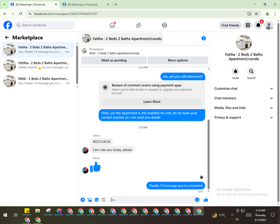Open the Friends icon in top navigation
The width and height of the screenshot is (280, 224).
(x=138, y=25)
